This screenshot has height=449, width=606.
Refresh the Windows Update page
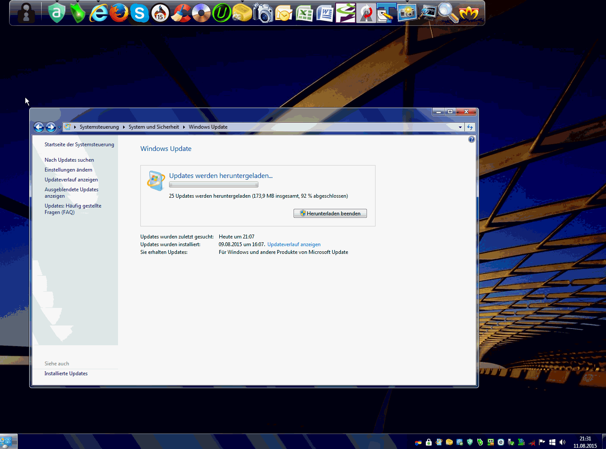tap(470, 127)
